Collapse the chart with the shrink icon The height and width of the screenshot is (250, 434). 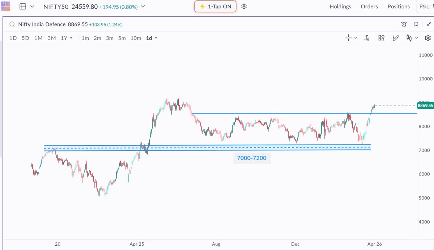(x=429, y=24)
